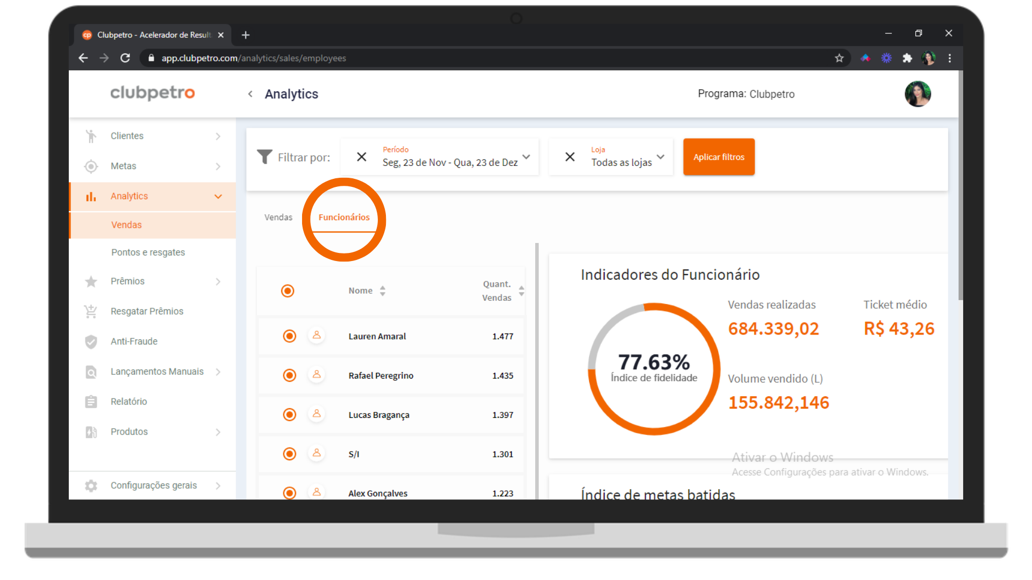
Task: Bookmark page with the star icon
Action: (x=839, y=58)
